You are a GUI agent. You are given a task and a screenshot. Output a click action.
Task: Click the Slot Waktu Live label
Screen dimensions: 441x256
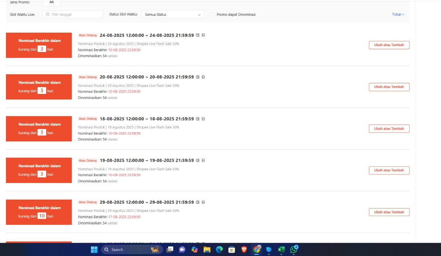(22, 14)
